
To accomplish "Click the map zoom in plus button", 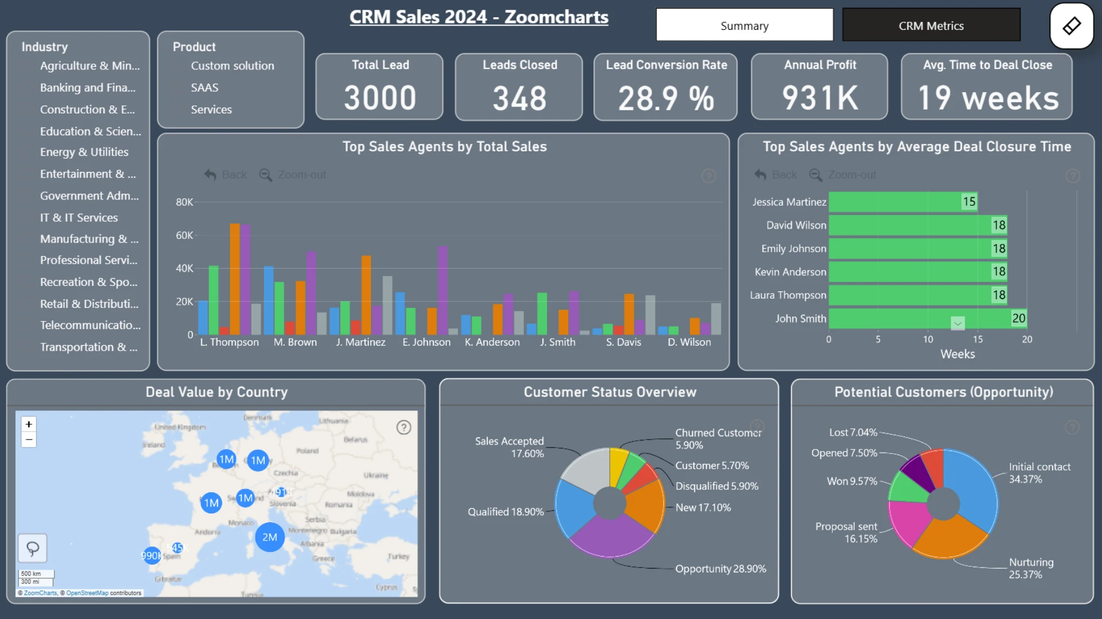I will (x=29, y=424).
